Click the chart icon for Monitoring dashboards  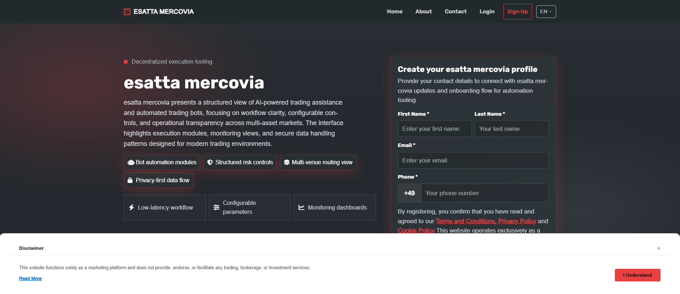click(301, 207)
